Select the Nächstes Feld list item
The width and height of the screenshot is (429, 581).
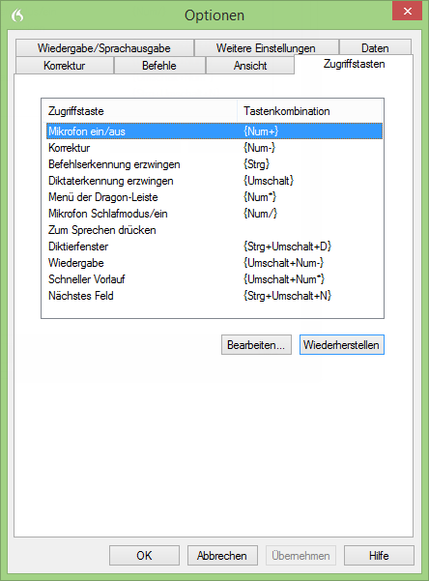[214, 296]
